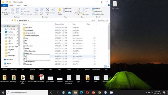Show file History
The width and height of the screenshot is (168, 95).
pyautogui.click(x=86, y=14)
